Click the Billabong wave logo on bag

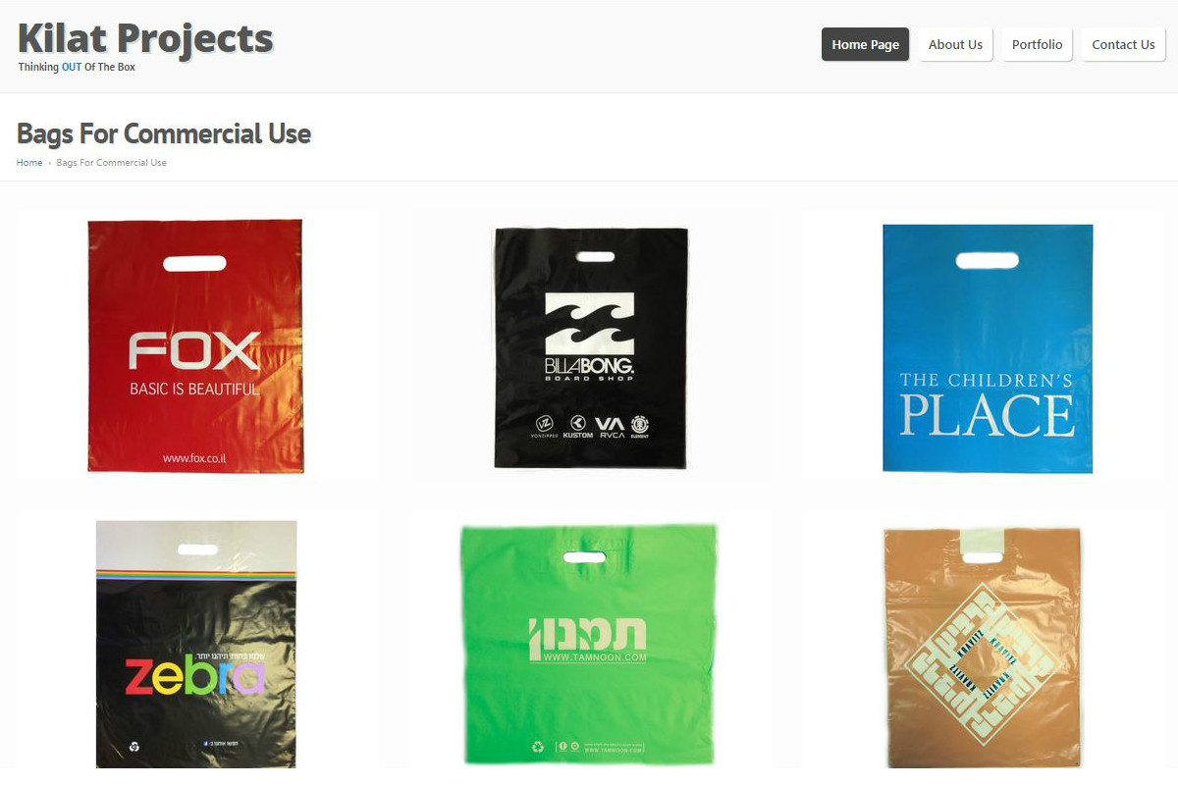(590, 325)
